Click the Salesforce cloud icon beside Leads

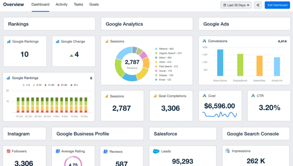click(x=156, y=151)
